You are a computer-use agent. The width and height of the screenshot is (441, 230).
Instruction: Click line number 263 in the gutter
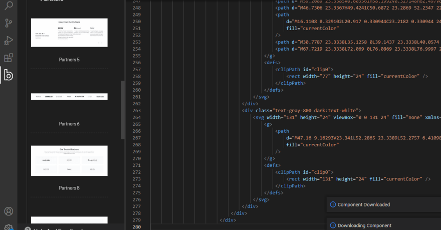click(137, 111)
